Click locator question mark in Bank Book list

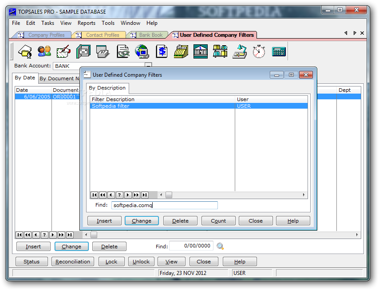click(44, 235)
